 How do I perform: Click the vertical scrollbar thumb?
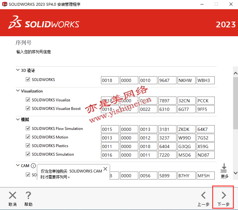point(235,103)
